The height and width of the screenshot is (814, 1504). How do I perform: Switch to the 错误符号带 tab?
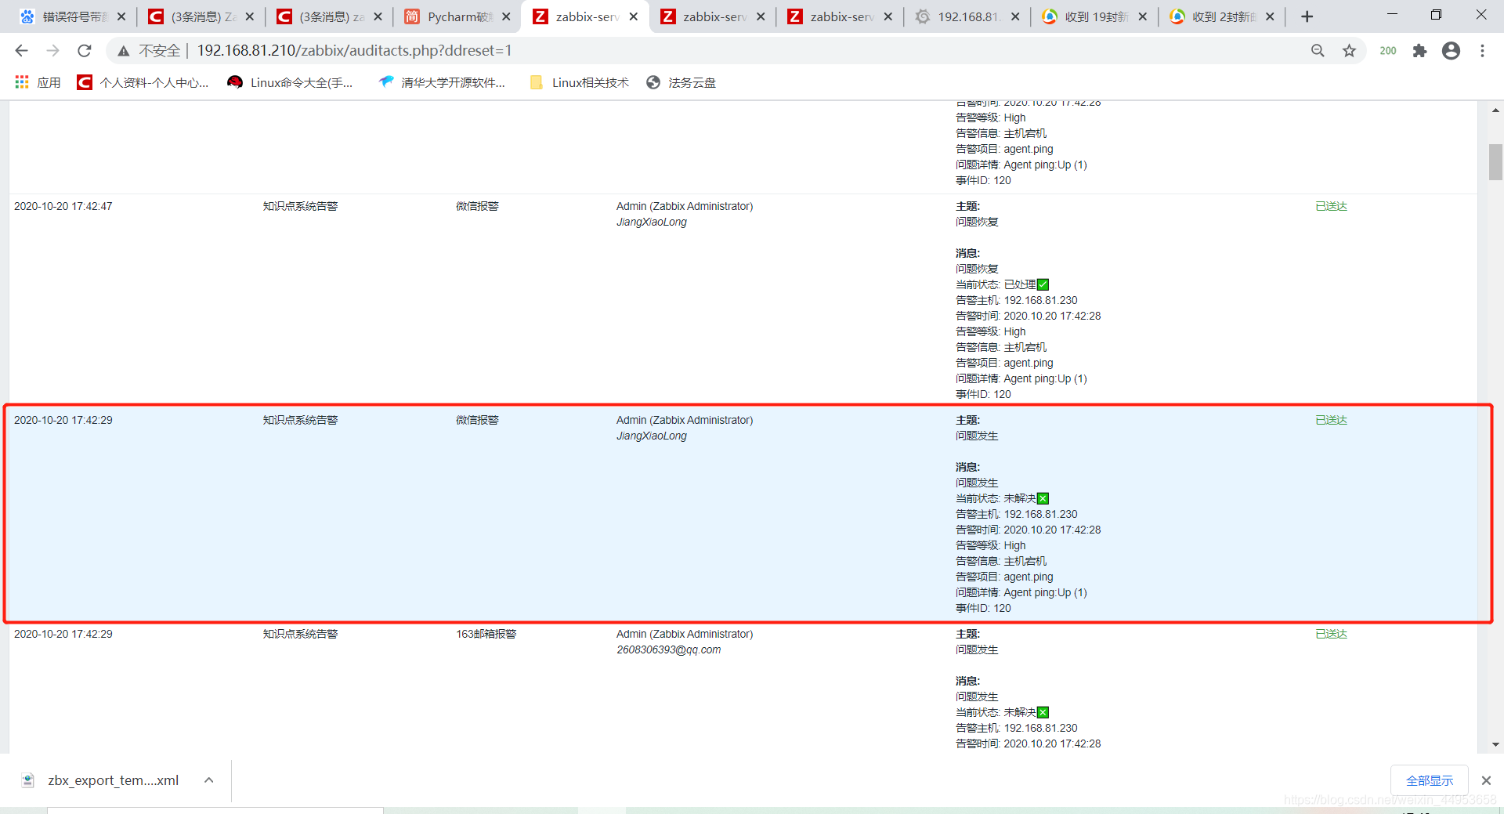click(72, 16)
